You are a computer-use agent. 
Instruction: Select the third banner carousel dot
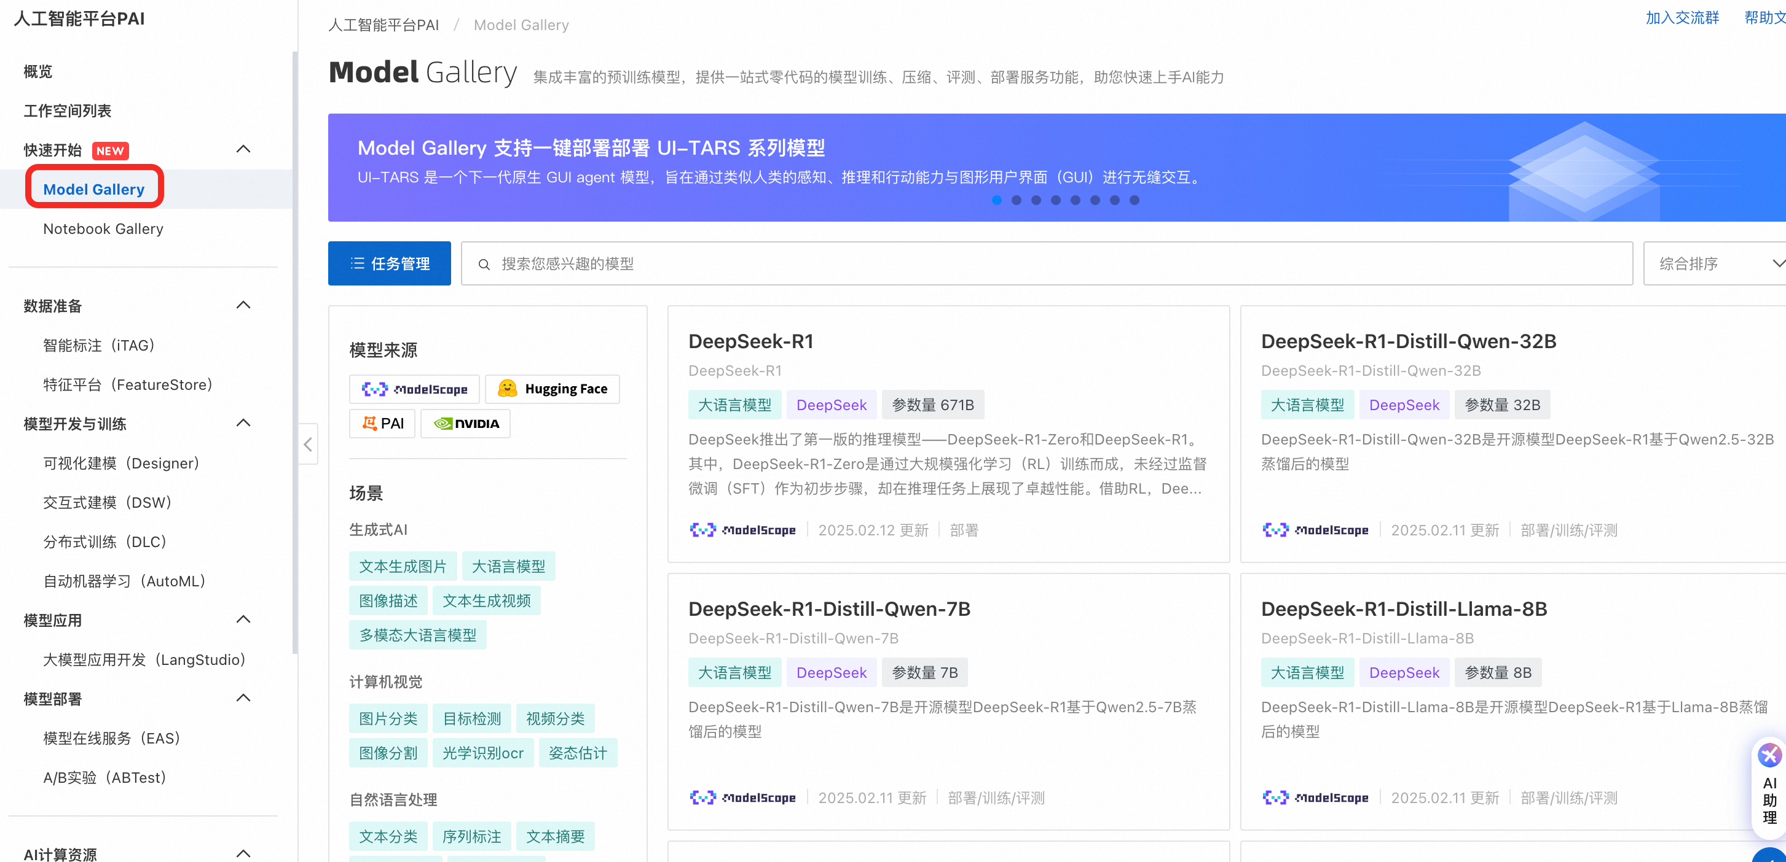pyautogui.click(x=1036, y=200)
